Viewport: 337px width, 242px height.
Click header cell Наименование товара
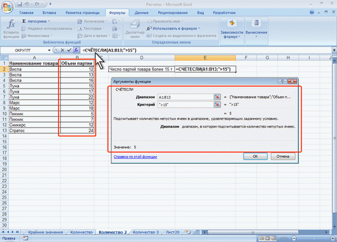(34, 63)
